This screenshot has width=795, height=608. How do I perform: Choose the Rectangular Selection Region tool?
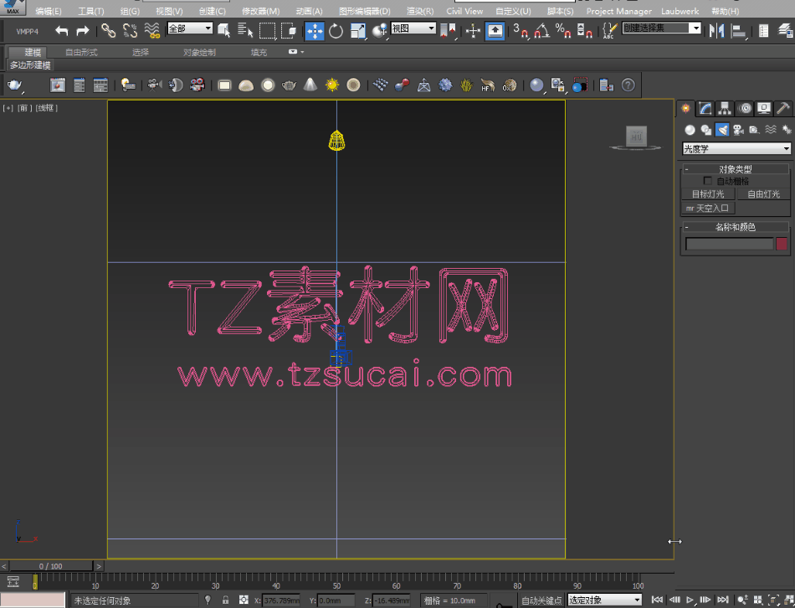click(x=267, y=31)
